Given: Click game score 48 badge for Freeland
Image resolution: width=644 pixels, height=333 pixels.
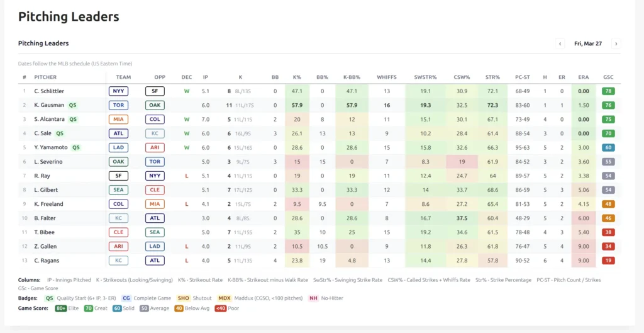Looking at the screenshot, I should pyautogui.click(x=608, y=204).
